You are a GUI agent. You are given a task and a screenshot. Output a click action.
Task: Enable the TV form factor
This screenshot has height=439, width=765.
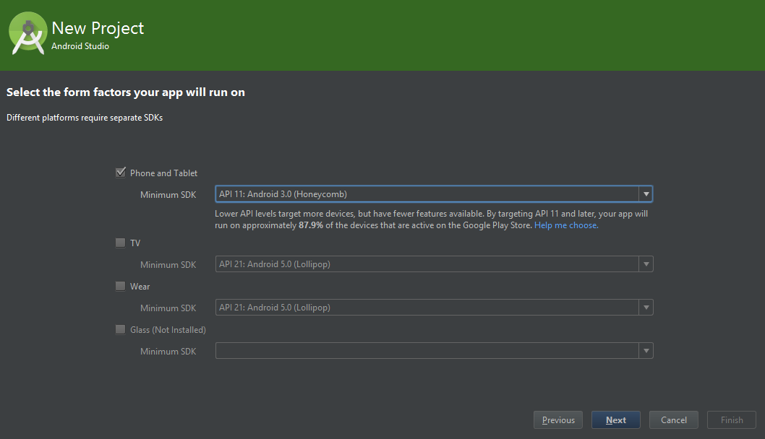pyautogui.click(x=120, y=243)
